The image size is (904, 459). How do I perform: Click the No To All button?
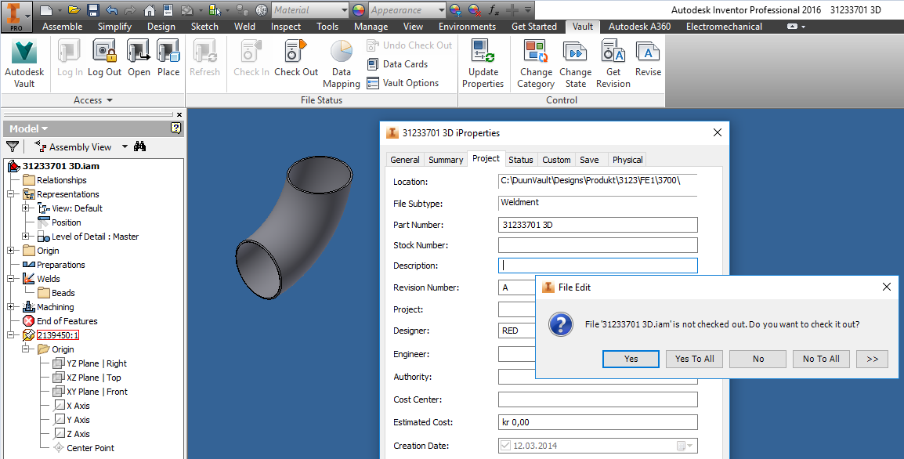coord(821,358)
